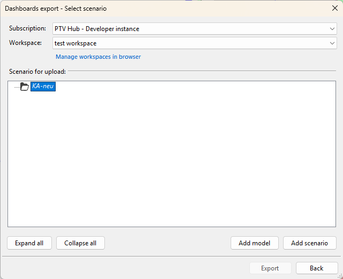The height and width of the screenshot is (279, 343).
Task: Click the dialog title bar text
Action: (x=56, y=9)
